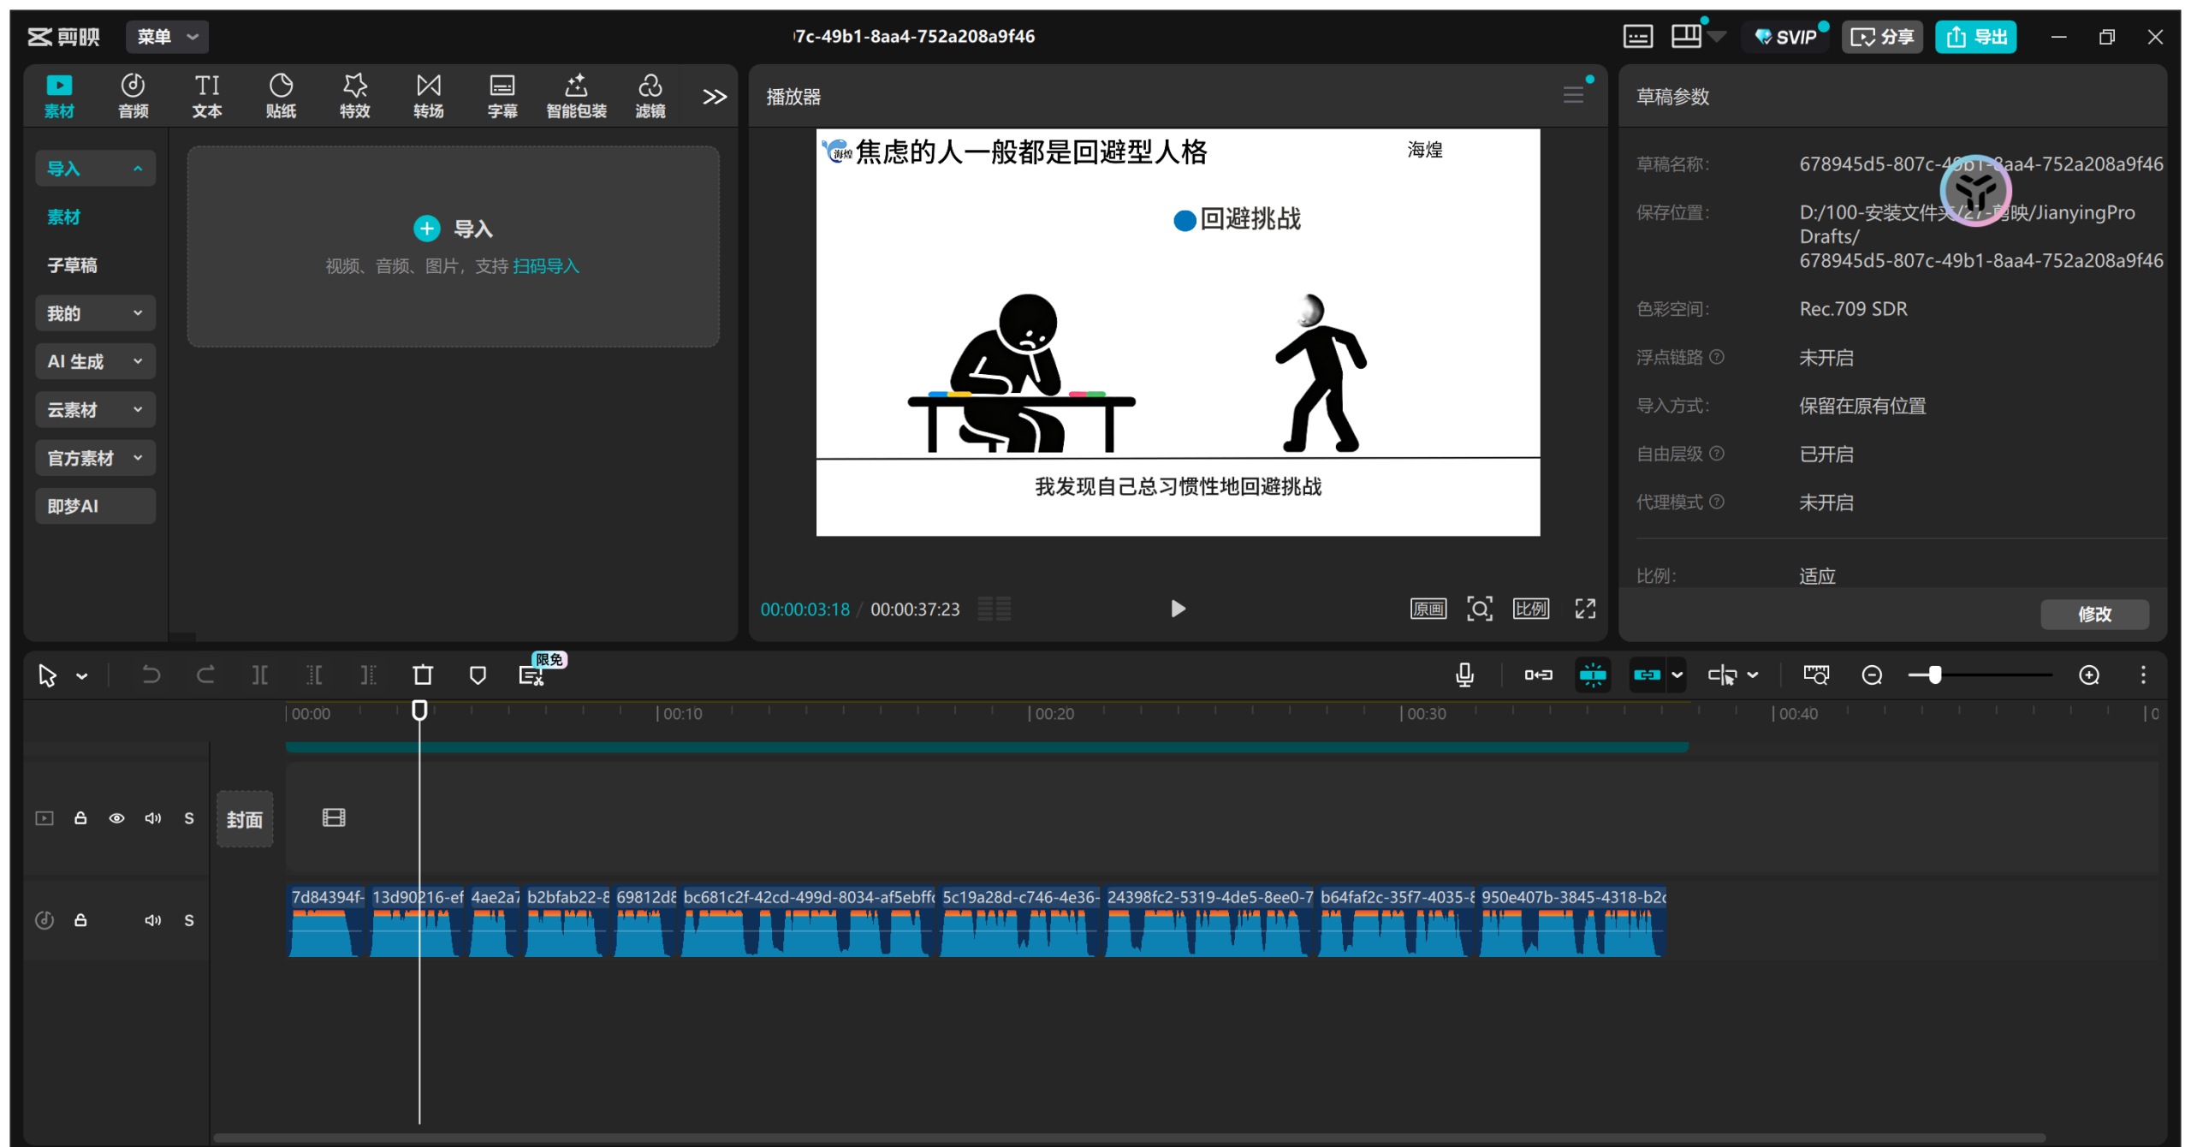Click the 封面 cover thumbnail

(x=245, y=819)
